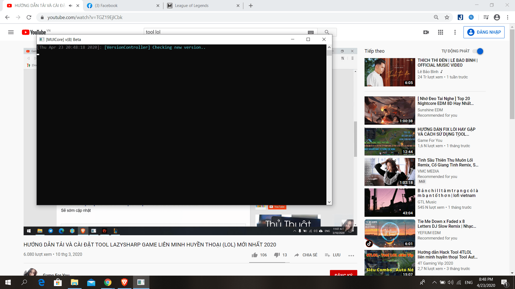This screenshot has height=289, width=515.
Task: Open YouTube settings three-dot menu
Action: pyautogui.click(x=455, y=32)
